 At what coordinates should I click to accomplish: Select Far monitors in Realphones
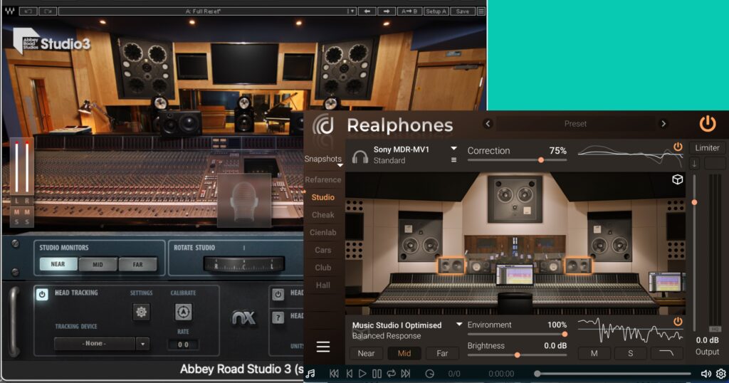click(442, 353)
